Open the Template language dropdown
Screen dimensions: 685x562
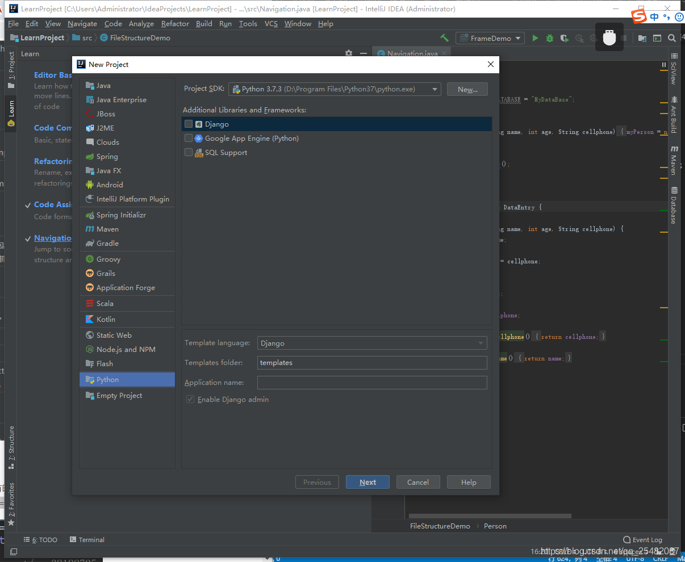(x=482, y=343)
